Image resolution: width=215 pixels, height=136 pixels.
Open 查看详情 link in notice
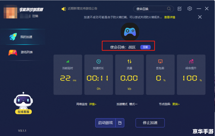pyautogui.click(x=169, y=17)
